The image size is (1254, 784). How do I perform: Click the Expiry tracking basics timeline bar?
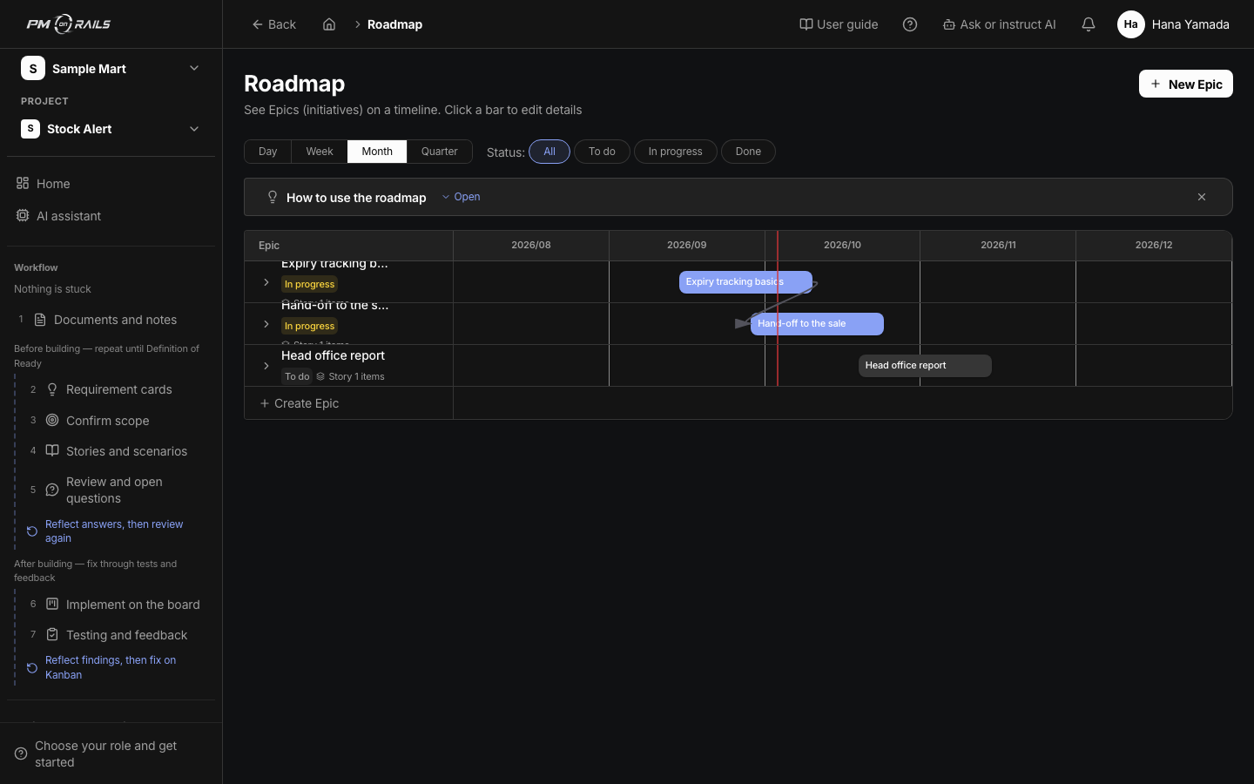click(x=745, y=282)
